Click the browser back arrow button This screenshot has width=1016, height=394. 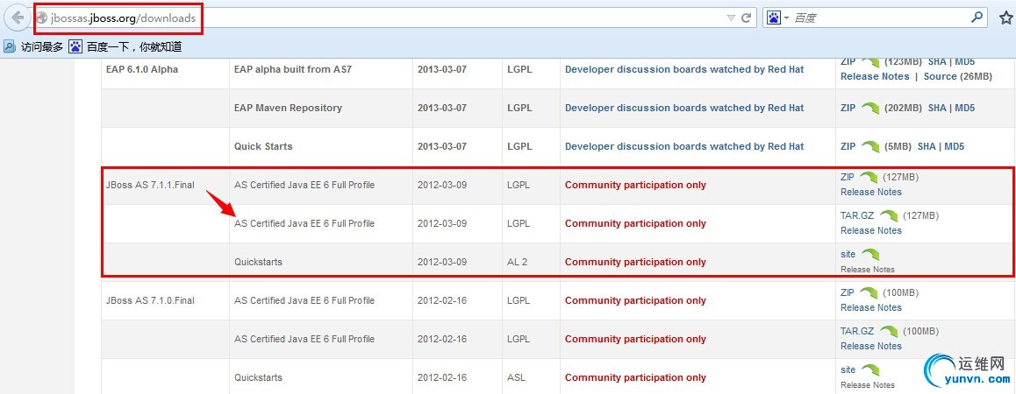tap(17, 18)
